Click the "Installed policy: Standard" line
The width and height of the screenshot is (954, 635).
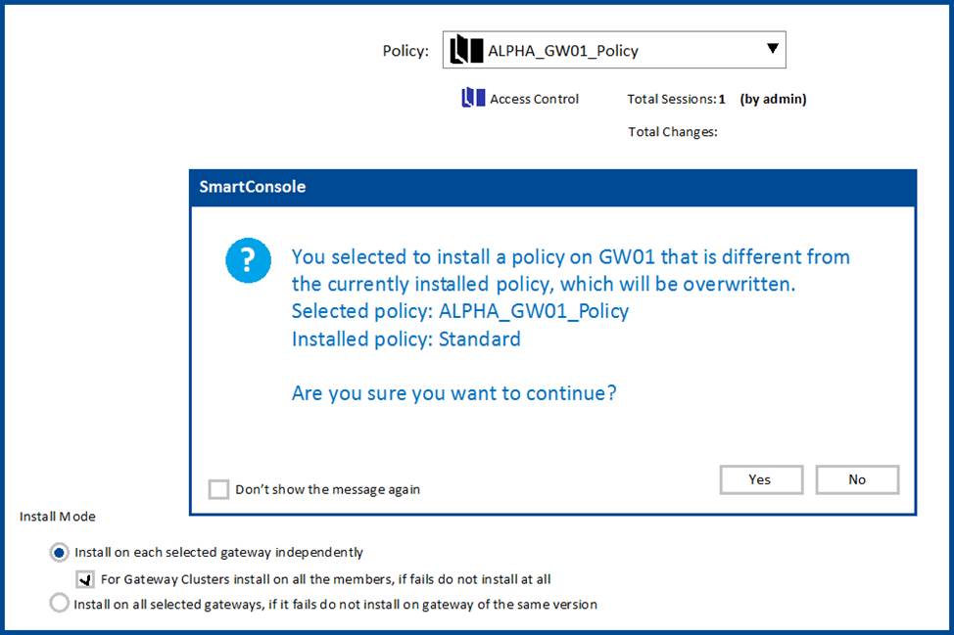(x=405, y=340)
